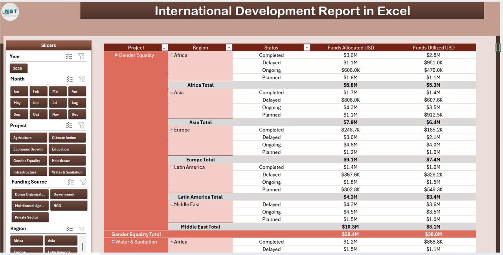The width and height of the screenshot is (503, 255).
Task: Toggle multi-select in Project slicer
Action: tap(69, 126)
